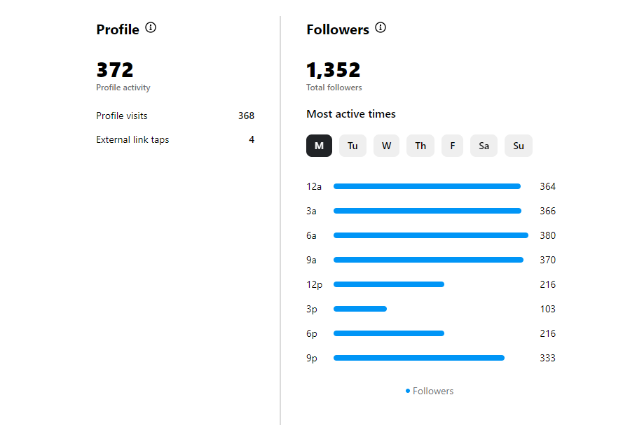Click the 6a followers bar

point(430,235)
